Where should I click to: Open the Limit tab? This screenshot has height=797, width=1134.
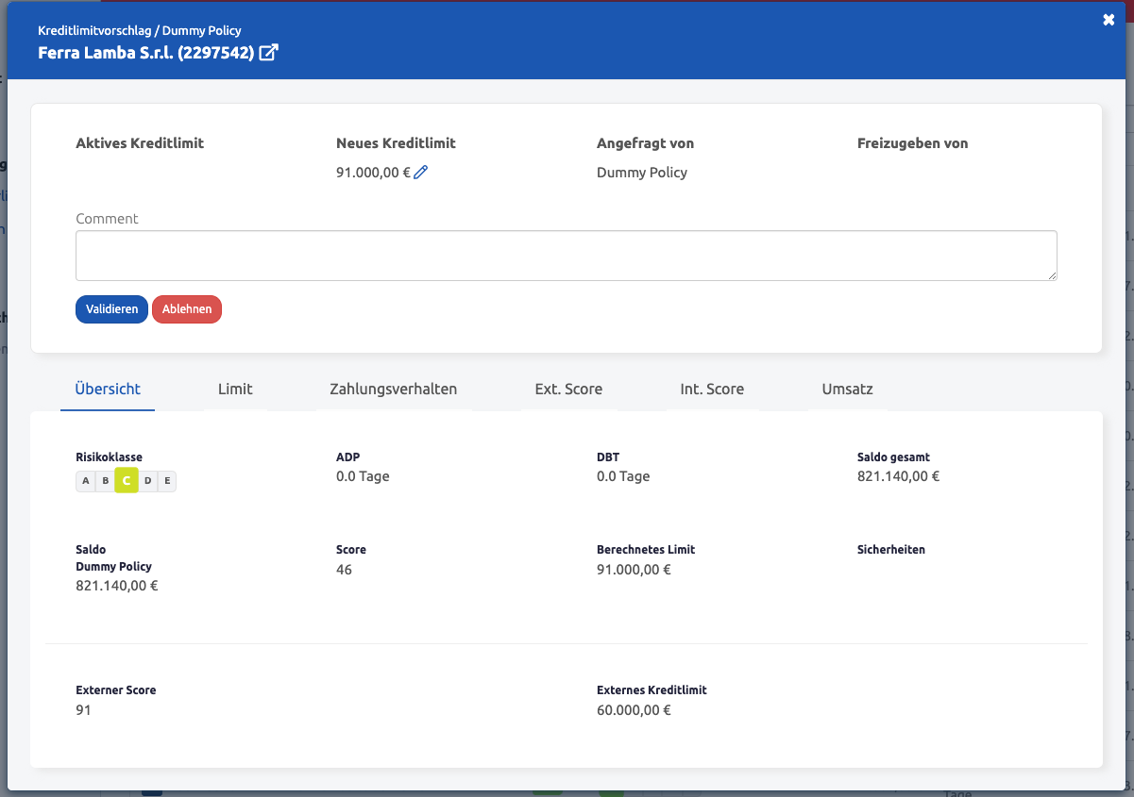[x=235, y=389]
